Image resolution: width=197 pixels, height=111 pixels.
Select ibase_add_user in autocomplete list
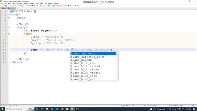94,54
